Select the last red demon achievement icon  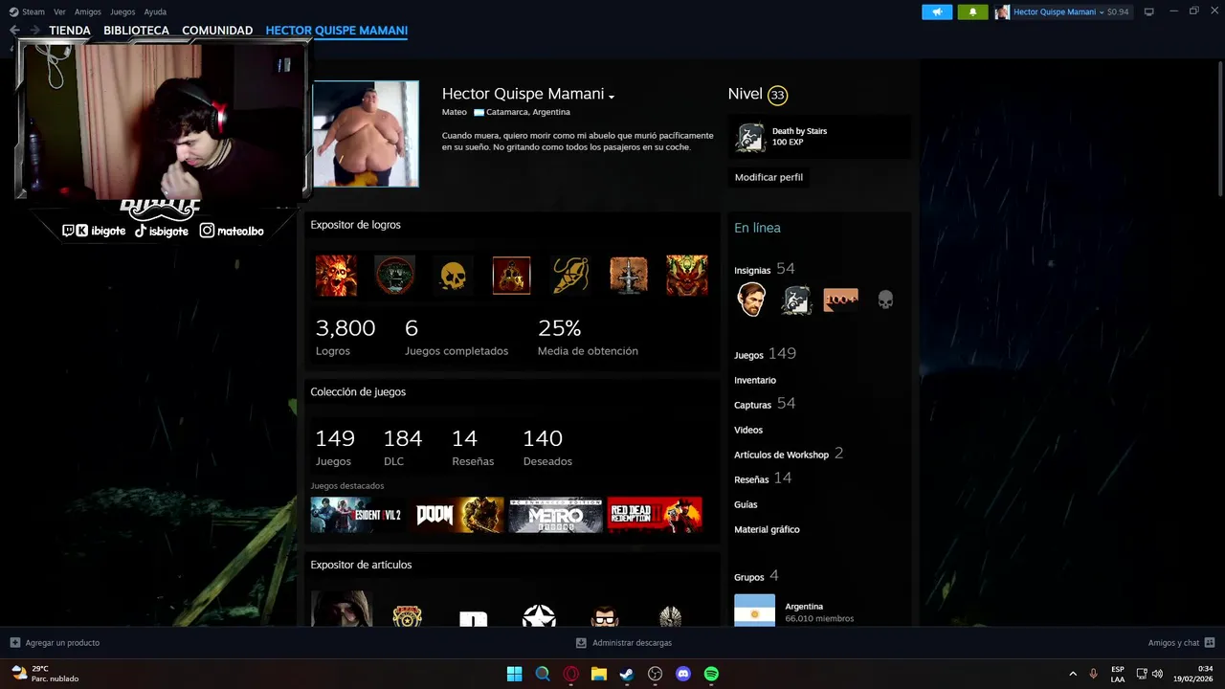coord(687,276)
